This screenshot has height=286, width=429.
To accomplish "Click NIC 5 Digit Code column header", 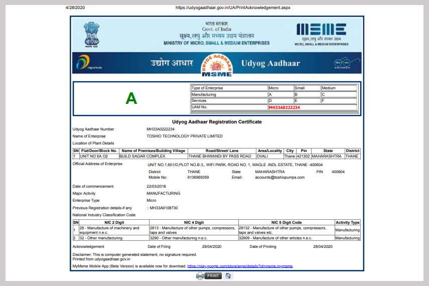I will pos(287,222).
